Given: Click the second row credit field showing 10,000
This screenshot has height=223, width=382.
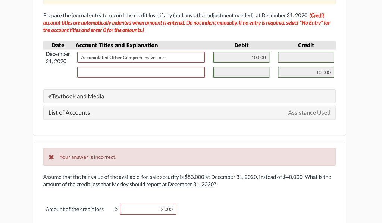Looking at the screenshot, I should point(306,72).
